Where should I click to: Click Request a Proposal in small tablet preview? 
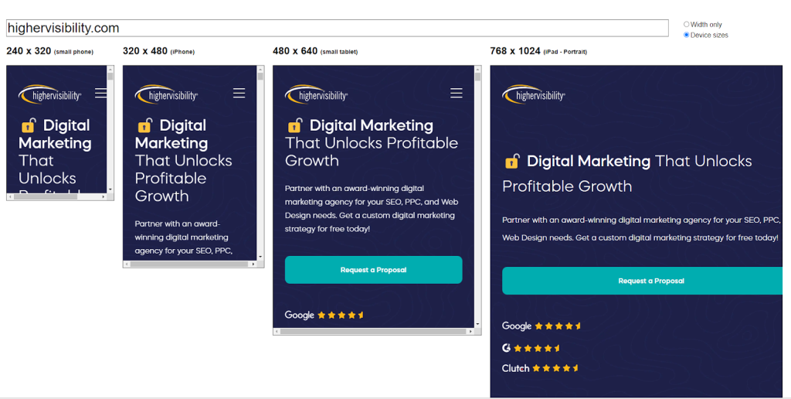373,270
